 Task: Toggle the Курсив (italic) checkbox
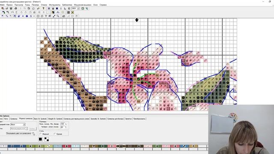tap(55, 134)
